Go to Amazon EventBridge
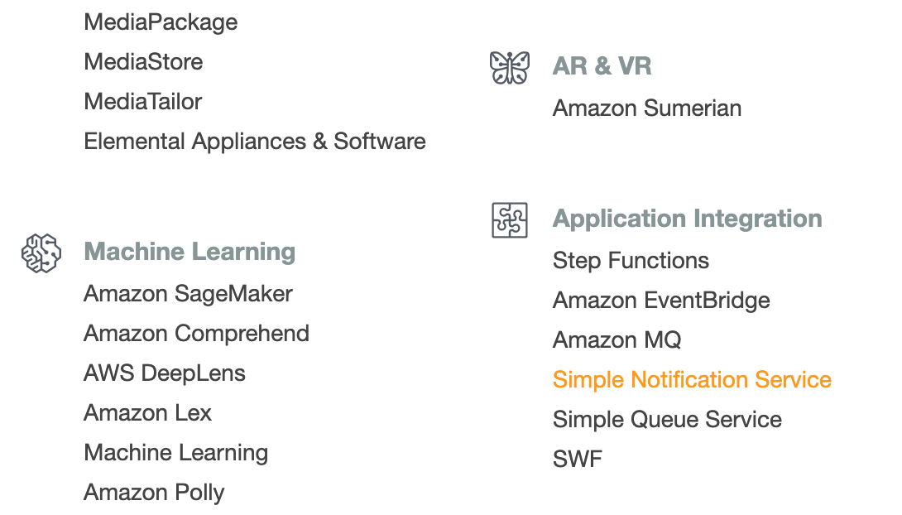Screen dimensions: 902x515 pos(661,301)
